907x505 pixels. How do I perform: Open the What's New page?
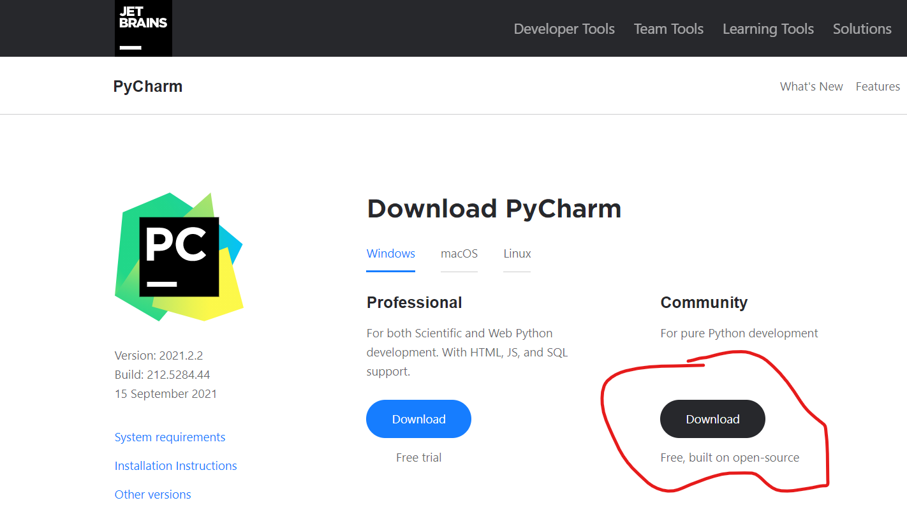tap(811, 86)
